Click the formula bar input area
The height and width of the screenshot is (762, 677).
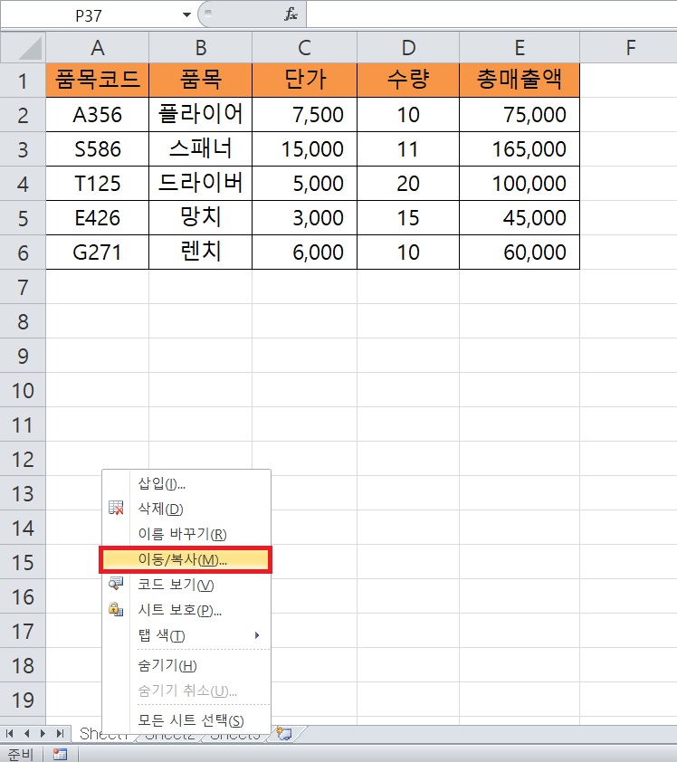click(x=491, y=14)
